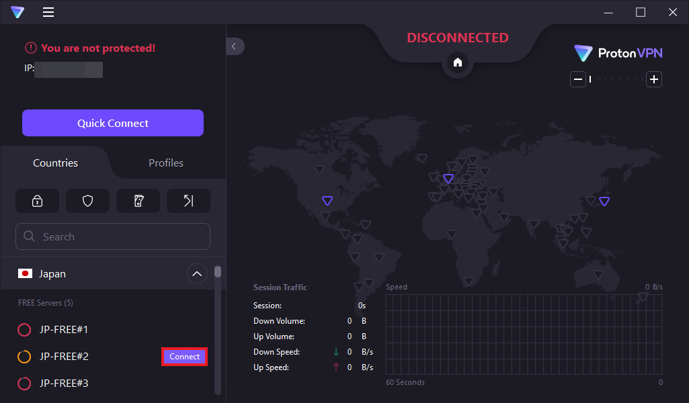The image size is (689, 403).
Task: Click the 'Session:' label
Action: click(267, 306)
